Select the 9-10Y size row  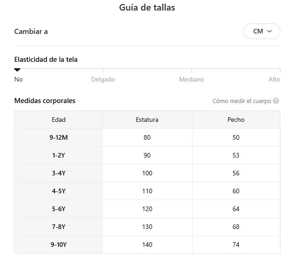click(x=59, y=245)
